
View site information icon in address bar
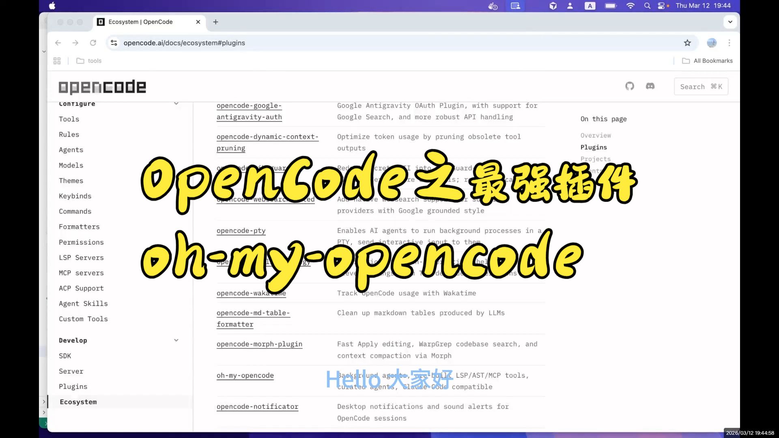(x=114, y=43)
